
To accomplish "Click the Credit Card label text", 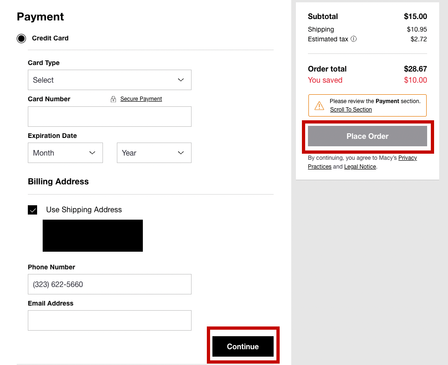I will pos(50,39).
